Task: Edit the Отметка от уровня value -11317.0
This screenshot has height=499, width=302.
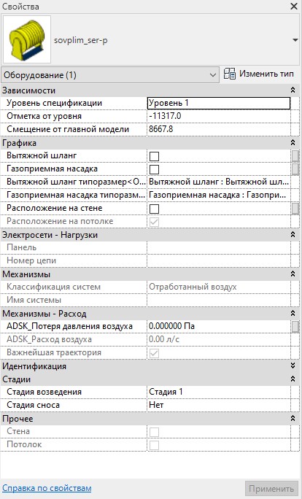Action: 219,116
